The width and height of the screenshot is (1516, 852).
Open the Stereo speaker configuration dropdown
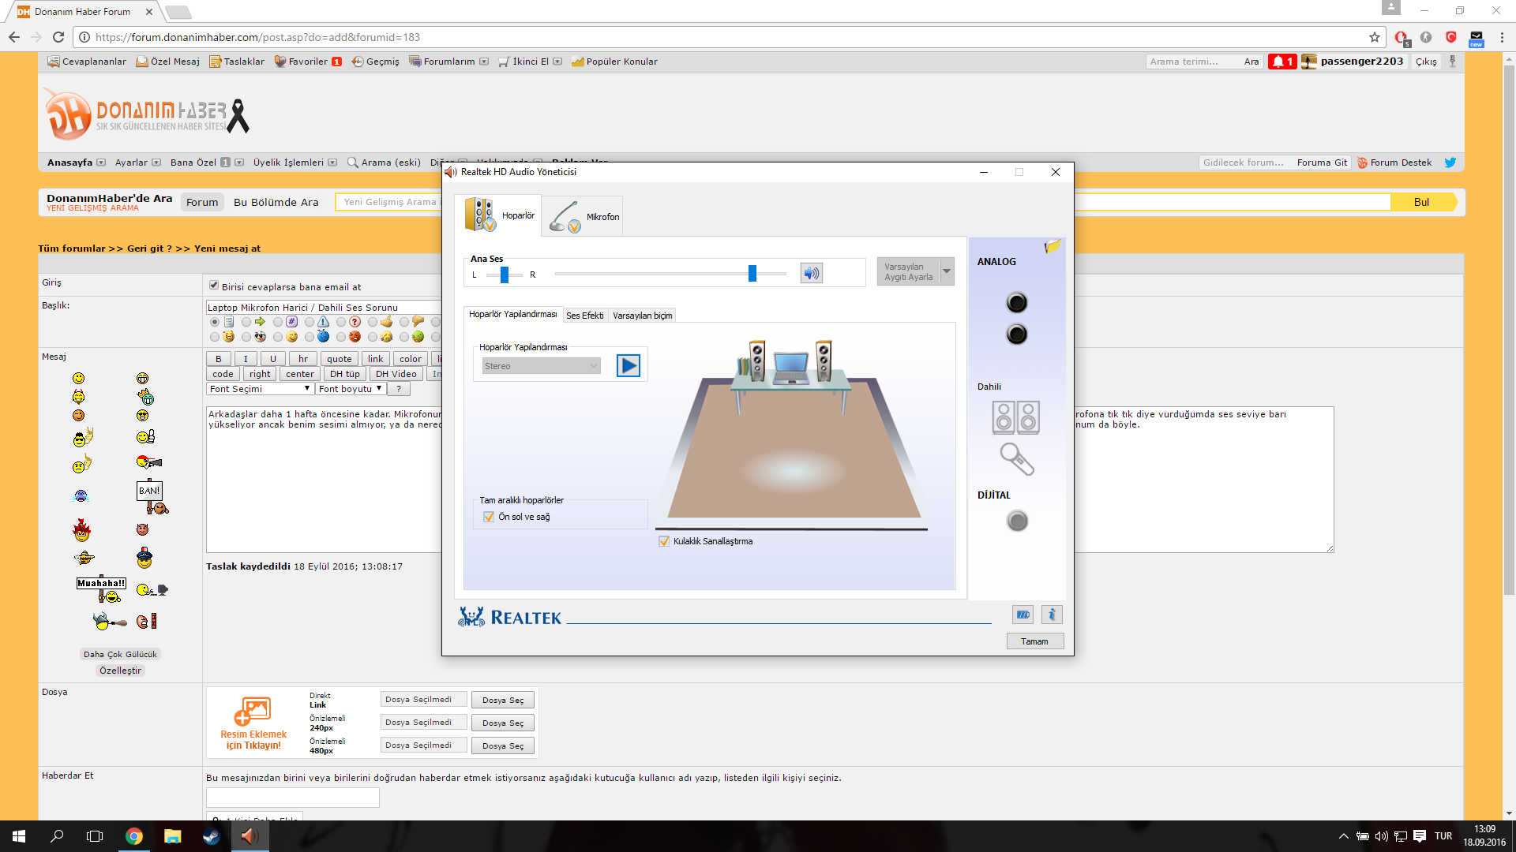click(x=542, y=366)
